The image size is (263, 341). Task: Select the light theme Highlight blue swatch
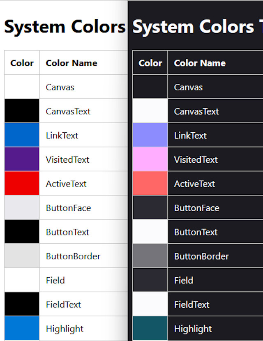22,328
